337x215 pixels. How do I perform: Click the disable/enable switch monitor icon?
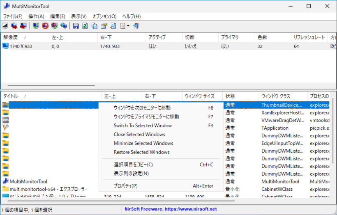click(54, 26)
